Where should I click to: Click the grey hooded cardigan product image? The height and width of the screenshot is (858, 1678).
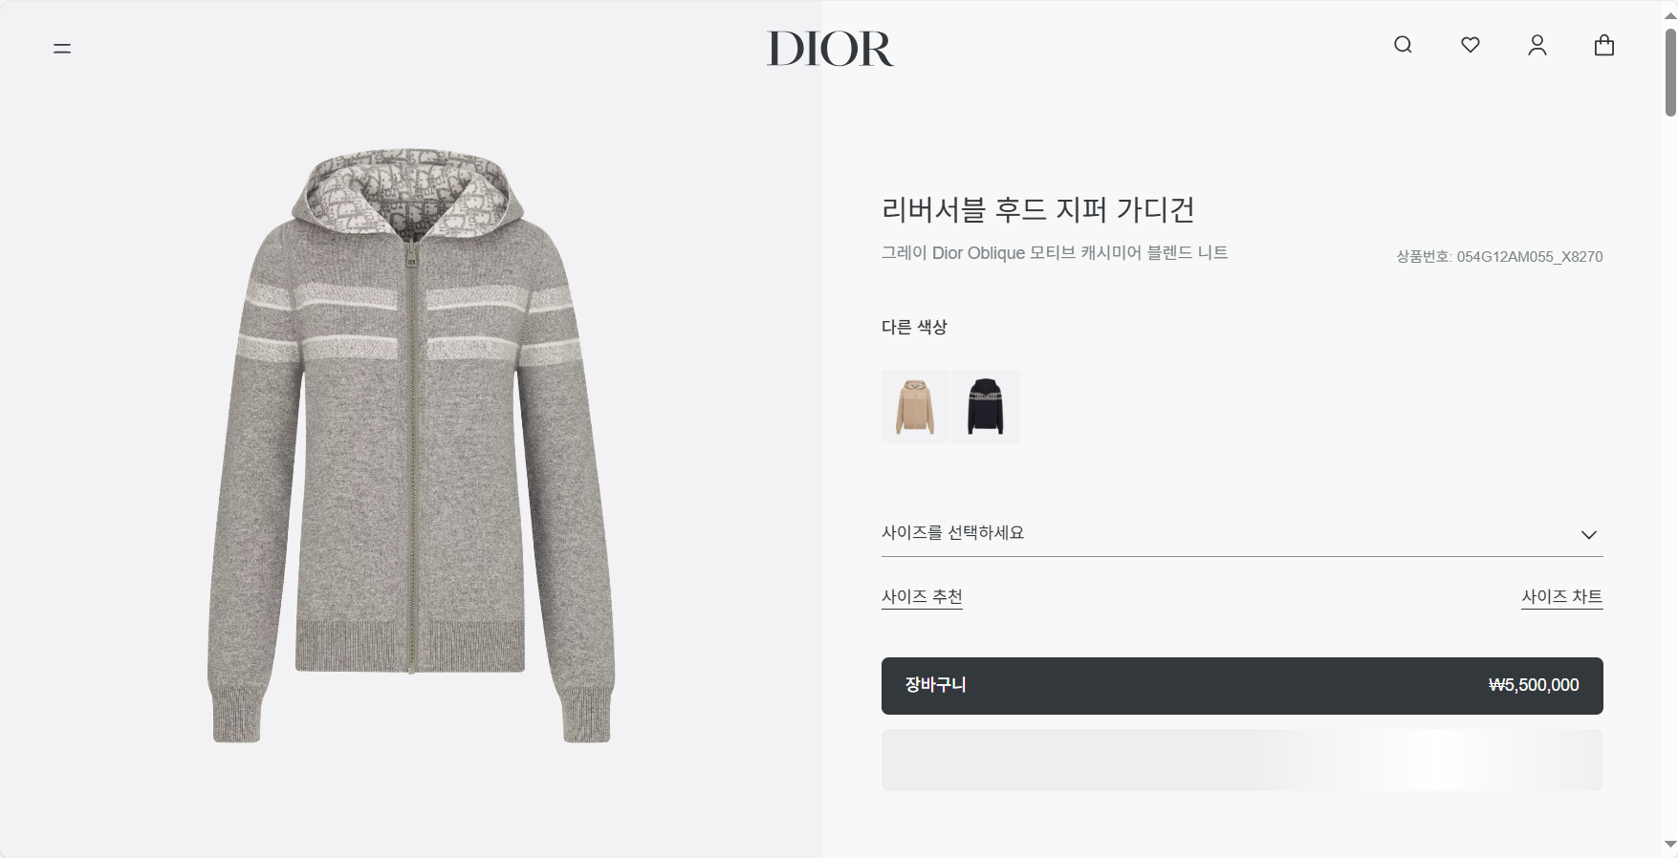point(411,445)
